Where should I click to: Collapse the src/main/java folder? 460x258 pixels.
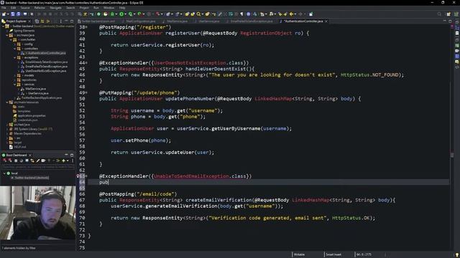(x=7, y=35)
